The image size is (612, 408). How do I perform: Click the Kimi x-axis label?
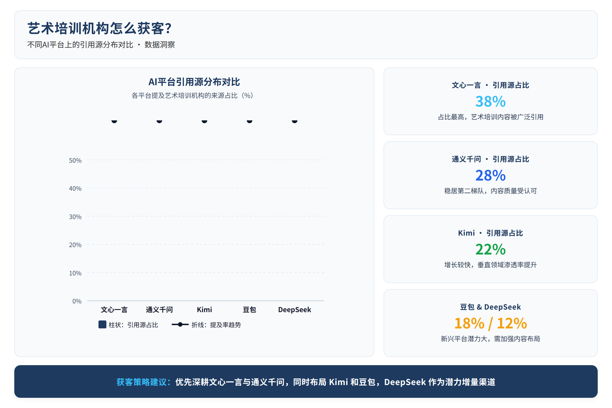[x=205, y=310]
